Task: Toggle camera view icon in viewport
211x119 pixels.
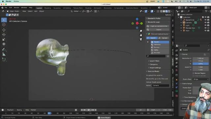Action: [x=141, y=39]
